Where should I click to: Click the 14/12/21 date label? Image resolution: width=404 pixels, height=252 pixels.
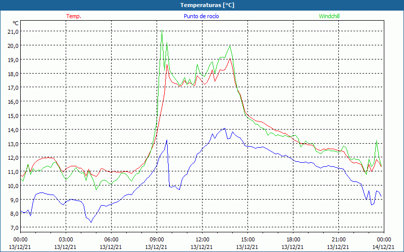[x=383, y=247]
